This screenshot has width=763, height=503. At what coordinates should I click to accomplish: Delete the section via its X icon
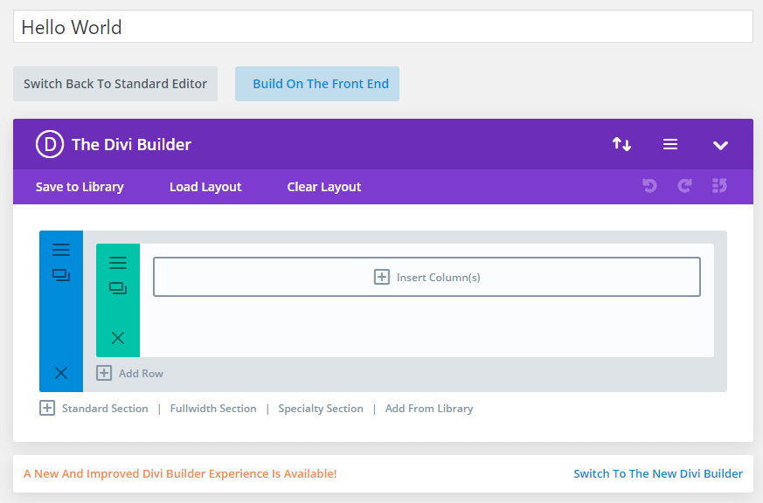60,373
